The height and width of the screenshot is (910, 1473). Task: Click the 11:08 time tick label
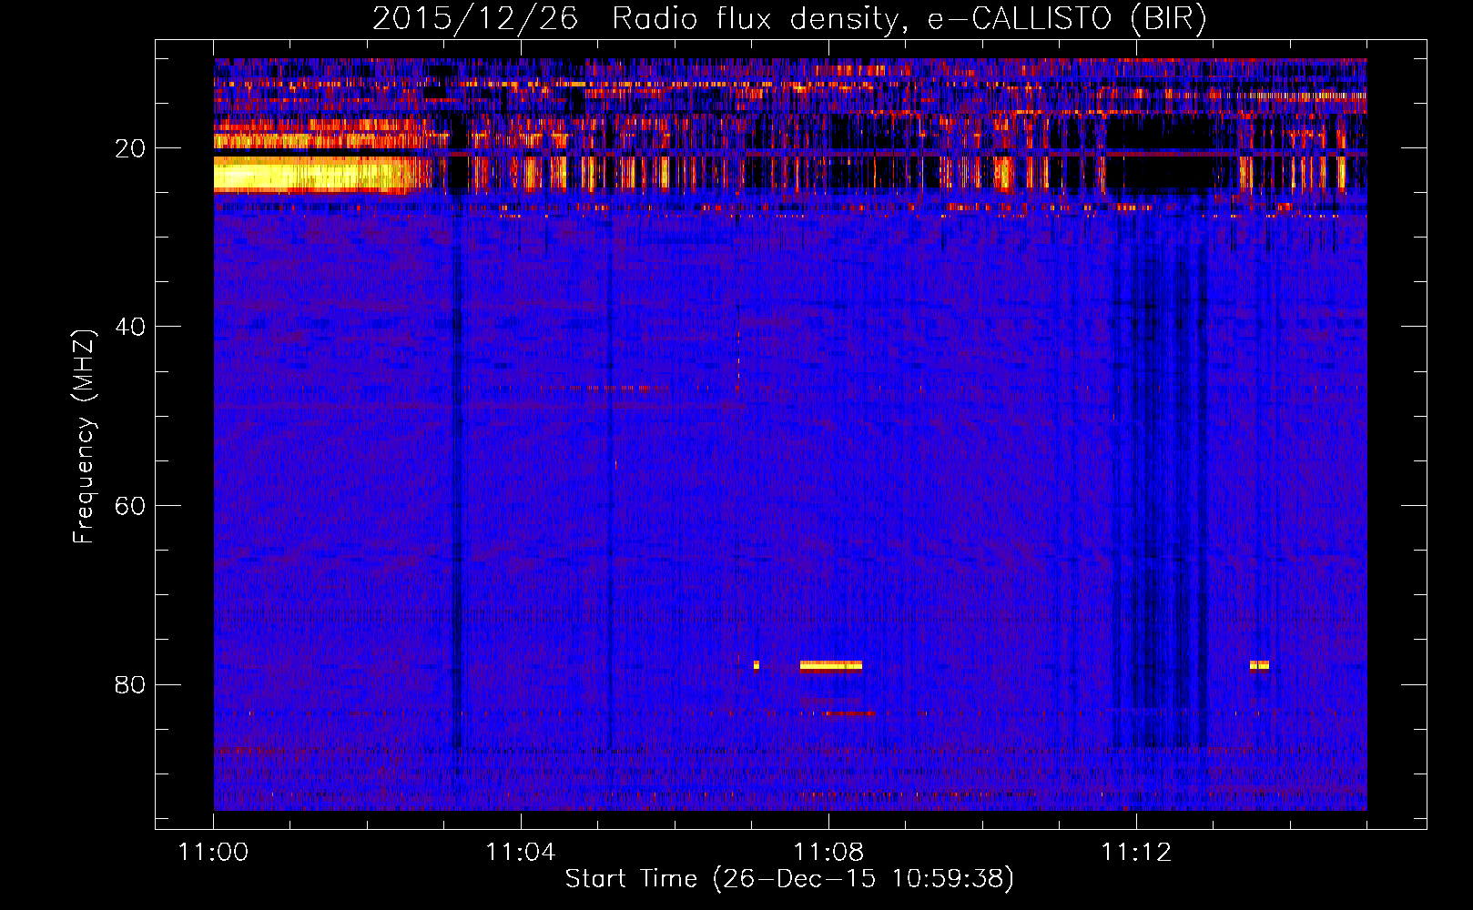coord(828,853)
